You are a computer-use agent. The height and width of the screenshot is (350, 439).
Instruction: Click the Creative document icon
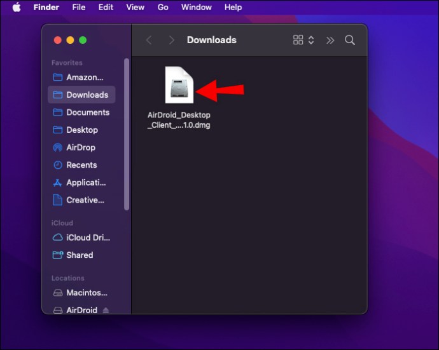58,200
